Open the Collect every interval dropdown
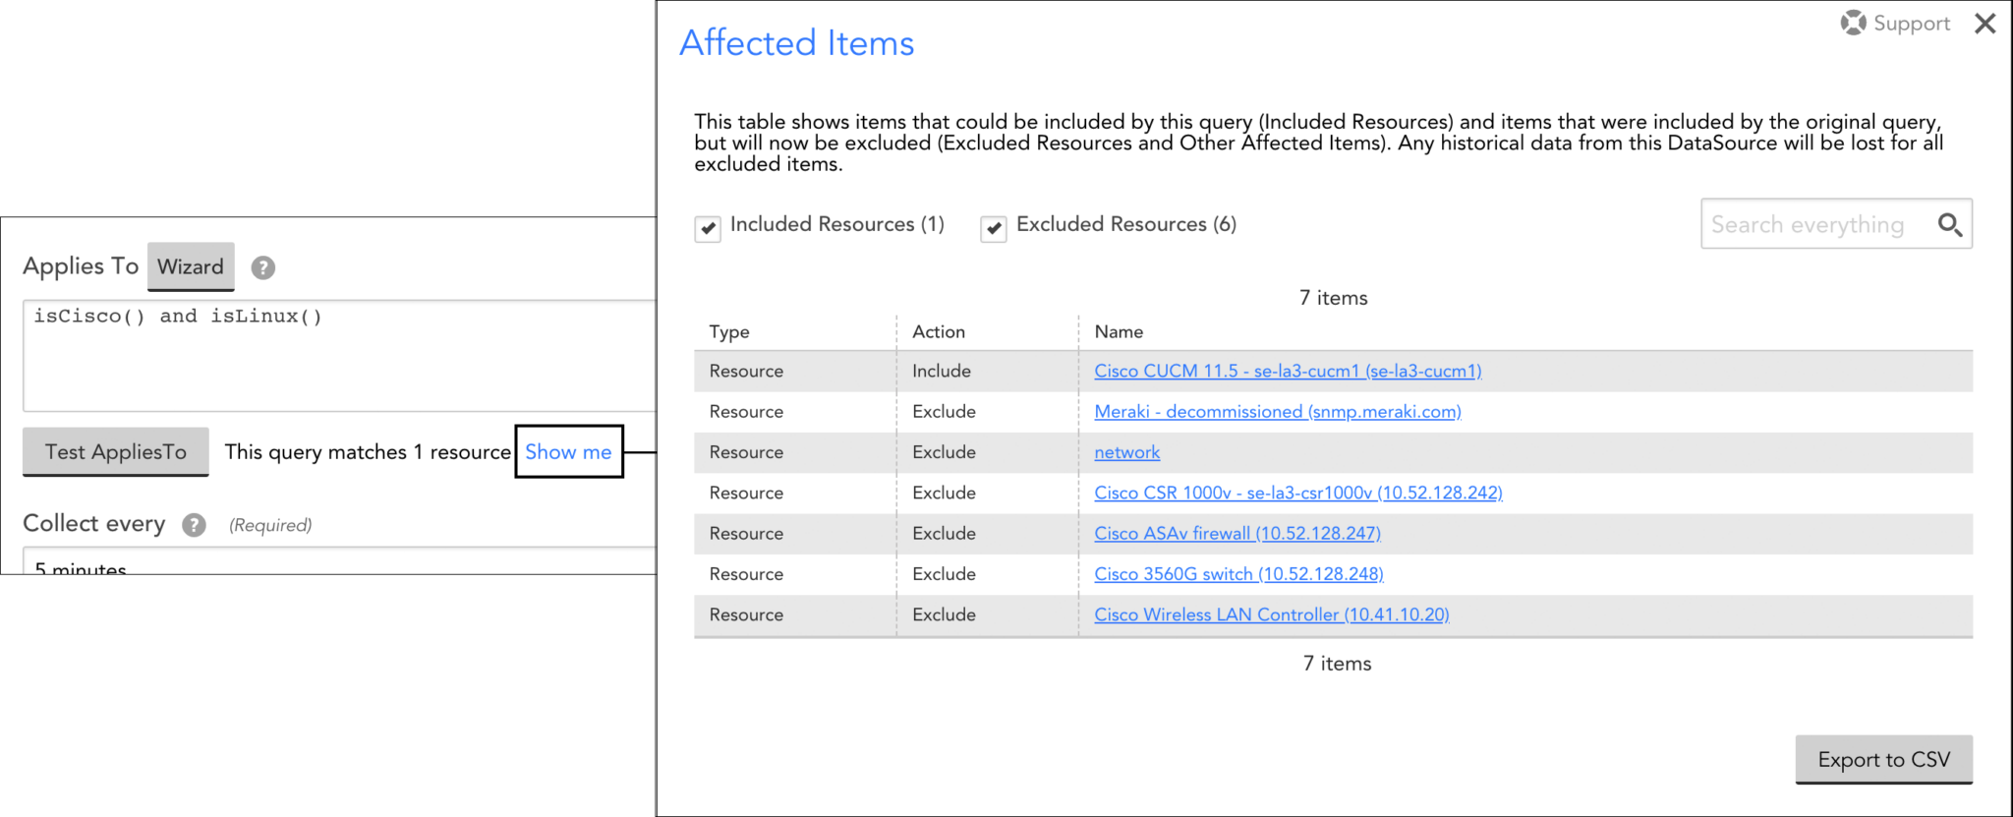The height and width of the screenshot is (817, 2013). click(x=334, y=564)
